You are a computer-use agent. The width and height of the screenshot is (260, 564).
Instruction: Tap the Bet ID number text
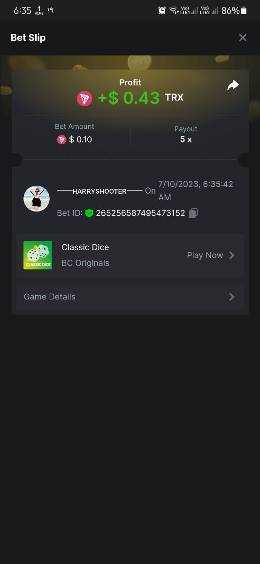coord(140,213)
